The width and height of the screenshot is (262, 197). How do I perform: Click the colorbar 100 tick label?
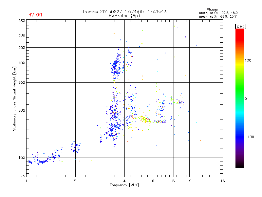(248, 60)
